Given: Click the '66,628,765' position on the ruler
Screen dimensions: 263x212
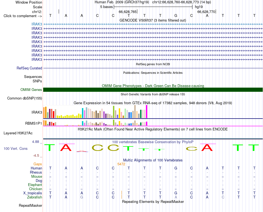Looking at the screenshot, I should pos(128,12).
